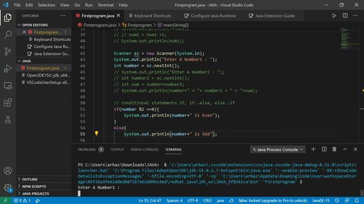Open the Remote Explorer view
364x204 pixels.
(7, 86)
